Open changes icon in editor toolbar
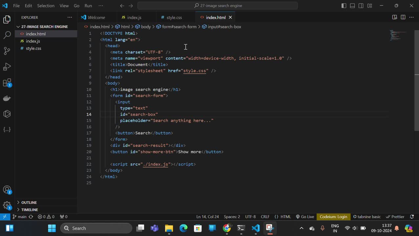 tap(395, 17)
